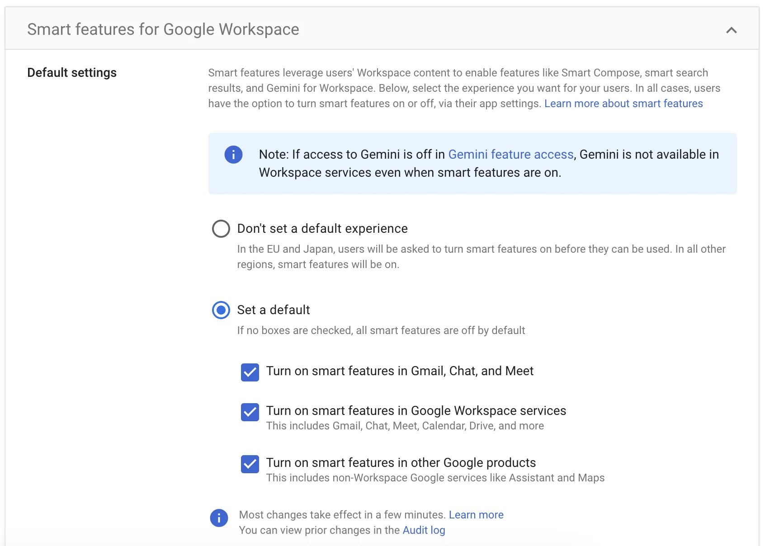Click the 'Set a default' label text
Image resolution: width=765 pixels, height=546 pixels.
[x=274, y=310]
